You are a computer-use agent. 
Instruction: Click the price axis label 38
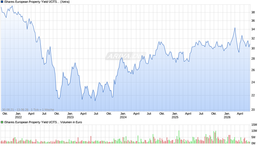coord(253,12)
